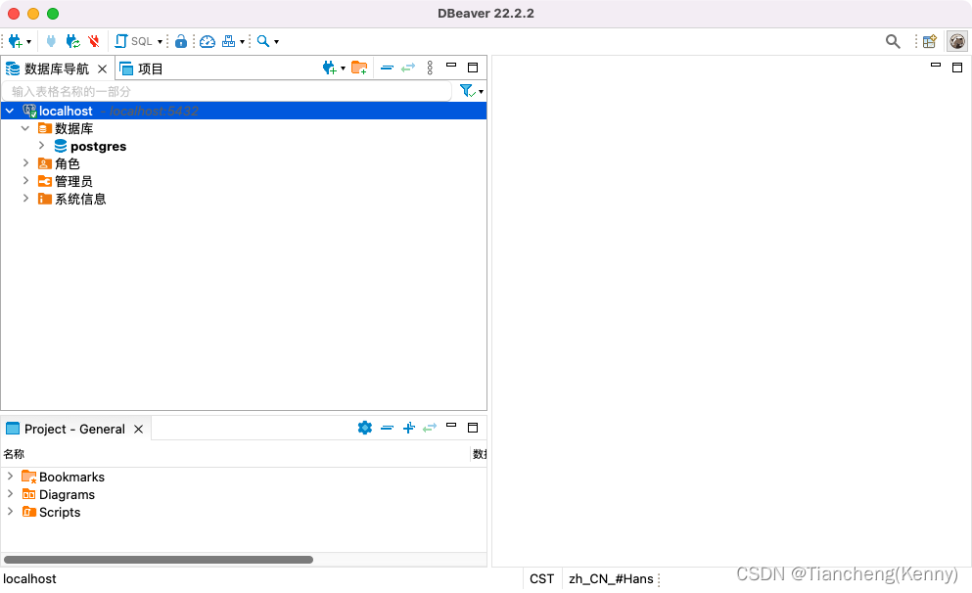Minimize the Project - General panel
The height and width of the screenshot is (593, 972).
[x=451, y=425]
